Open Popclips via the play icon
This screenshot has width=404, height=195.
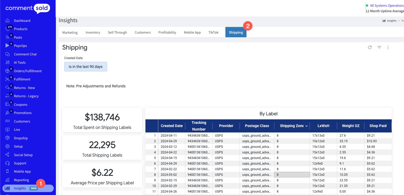pos(7,46)
